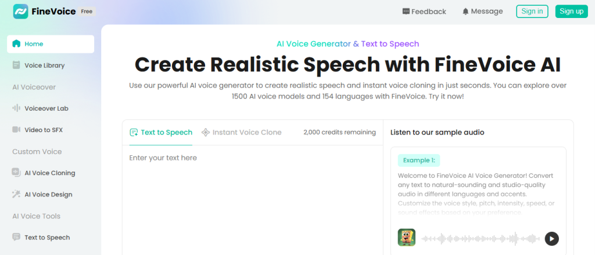Image resolution: width=595 pixels, height=255 pixels.
Task: Click the '2,000 credits remaining' text
Action: (x=339, y=132)
